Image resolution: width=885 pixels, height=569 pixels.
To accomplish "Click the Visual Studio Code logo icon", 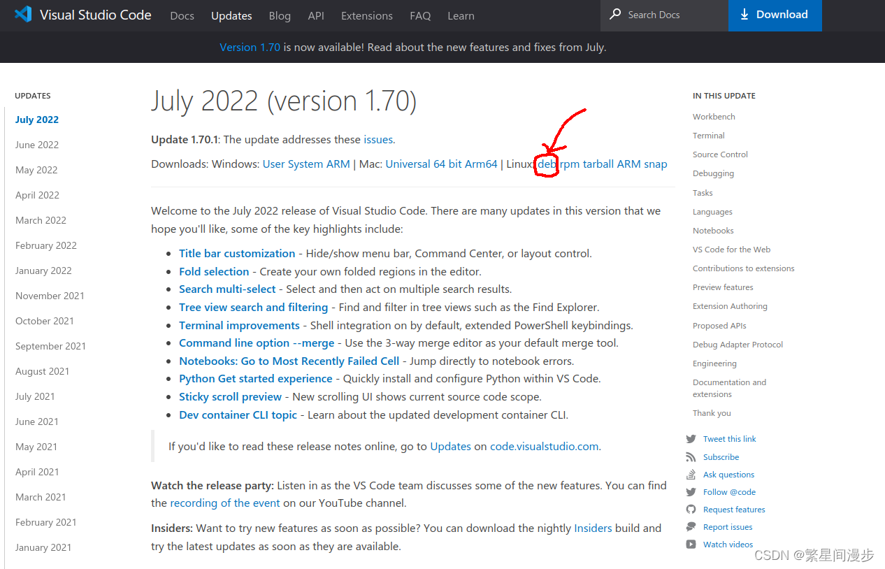I will tap(23, 15).
